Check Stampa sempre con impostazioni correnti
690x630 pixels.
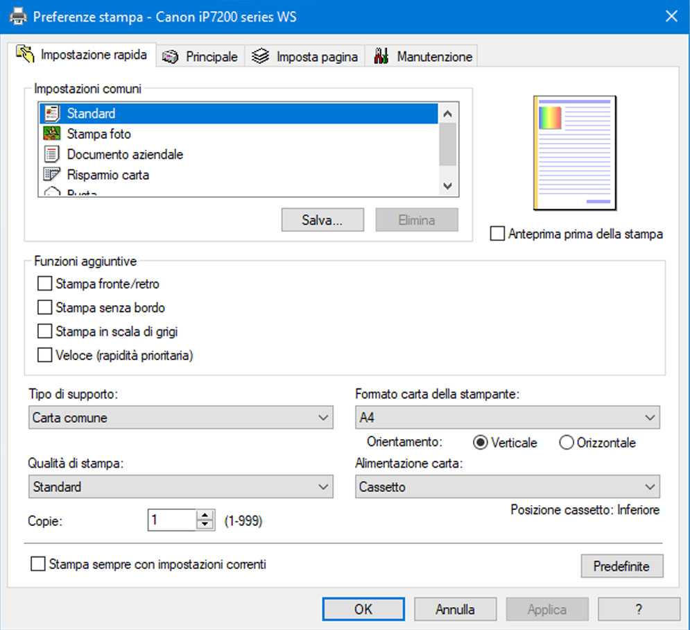point(38,564)
